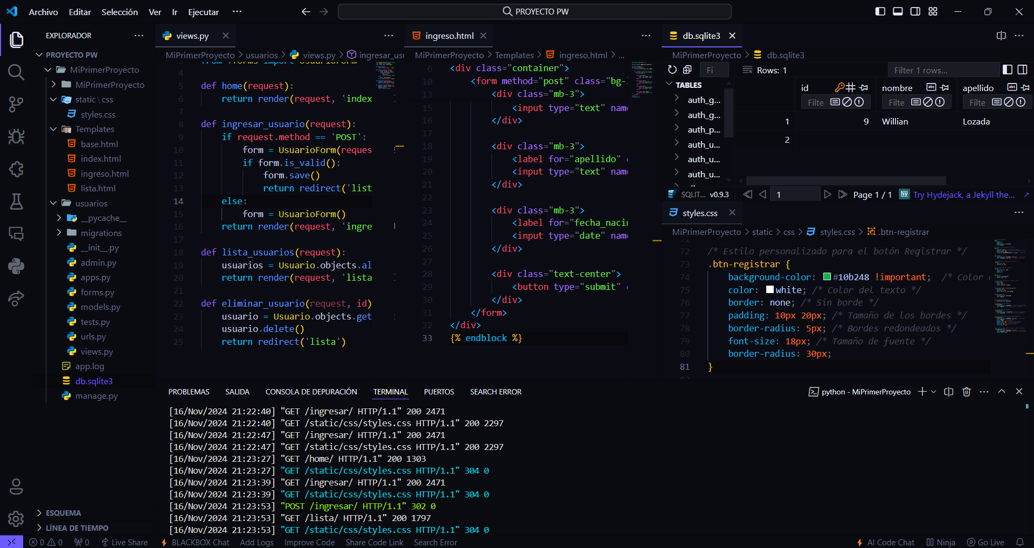The width and height of the screenshot is (1034, 548).
Task: Select the Testing flask icon
Action: [17, 202]
